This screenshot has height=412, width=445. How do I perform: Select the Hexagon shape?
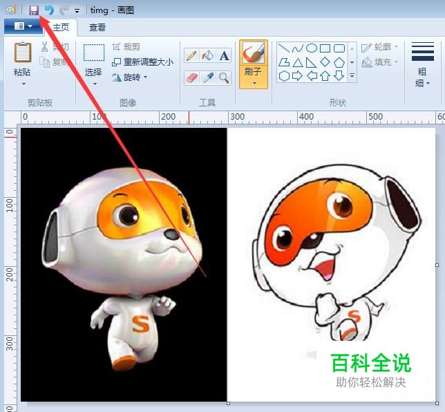[x=284, y=76]
